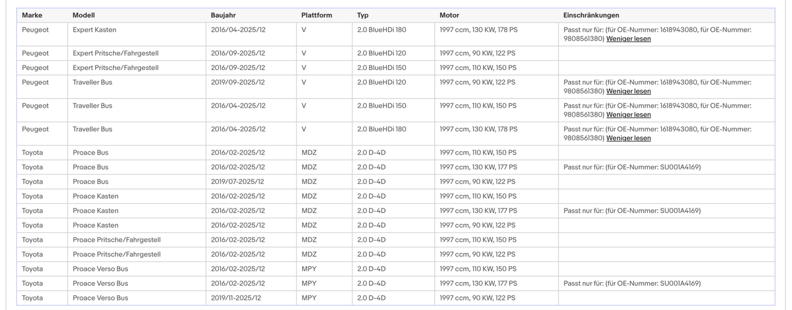Click the 'Einschränkungen' column header
Screen dimensions: 792x310
point(591,15)
